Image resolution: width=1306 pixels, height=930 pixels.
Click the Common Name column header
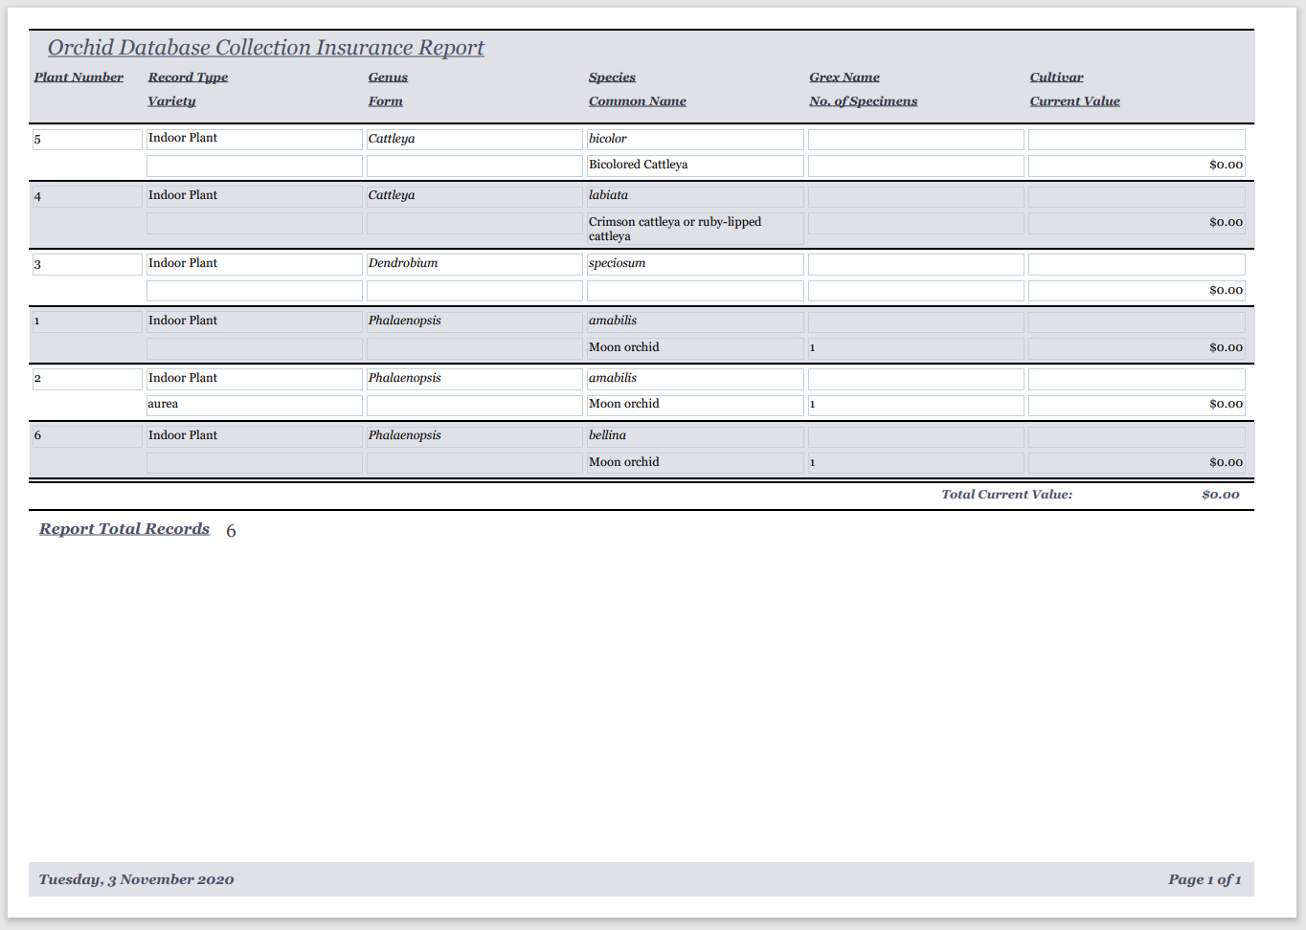[638, 101]
